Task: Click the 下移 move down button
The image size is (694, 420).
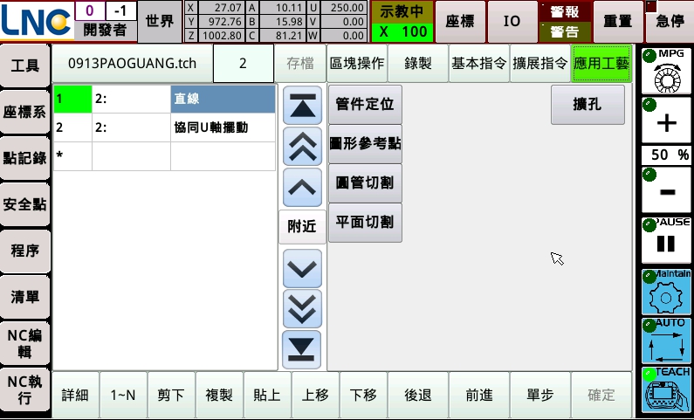Action: [x=363, y=395]
